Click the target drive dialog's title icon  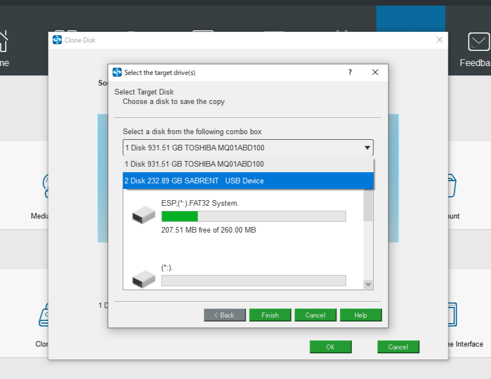[117, 73]
